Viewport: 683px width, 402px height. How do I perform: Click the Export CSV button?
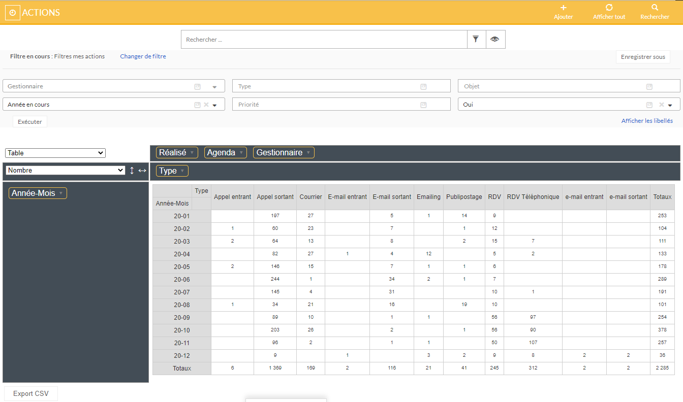(x=31, y=393)
